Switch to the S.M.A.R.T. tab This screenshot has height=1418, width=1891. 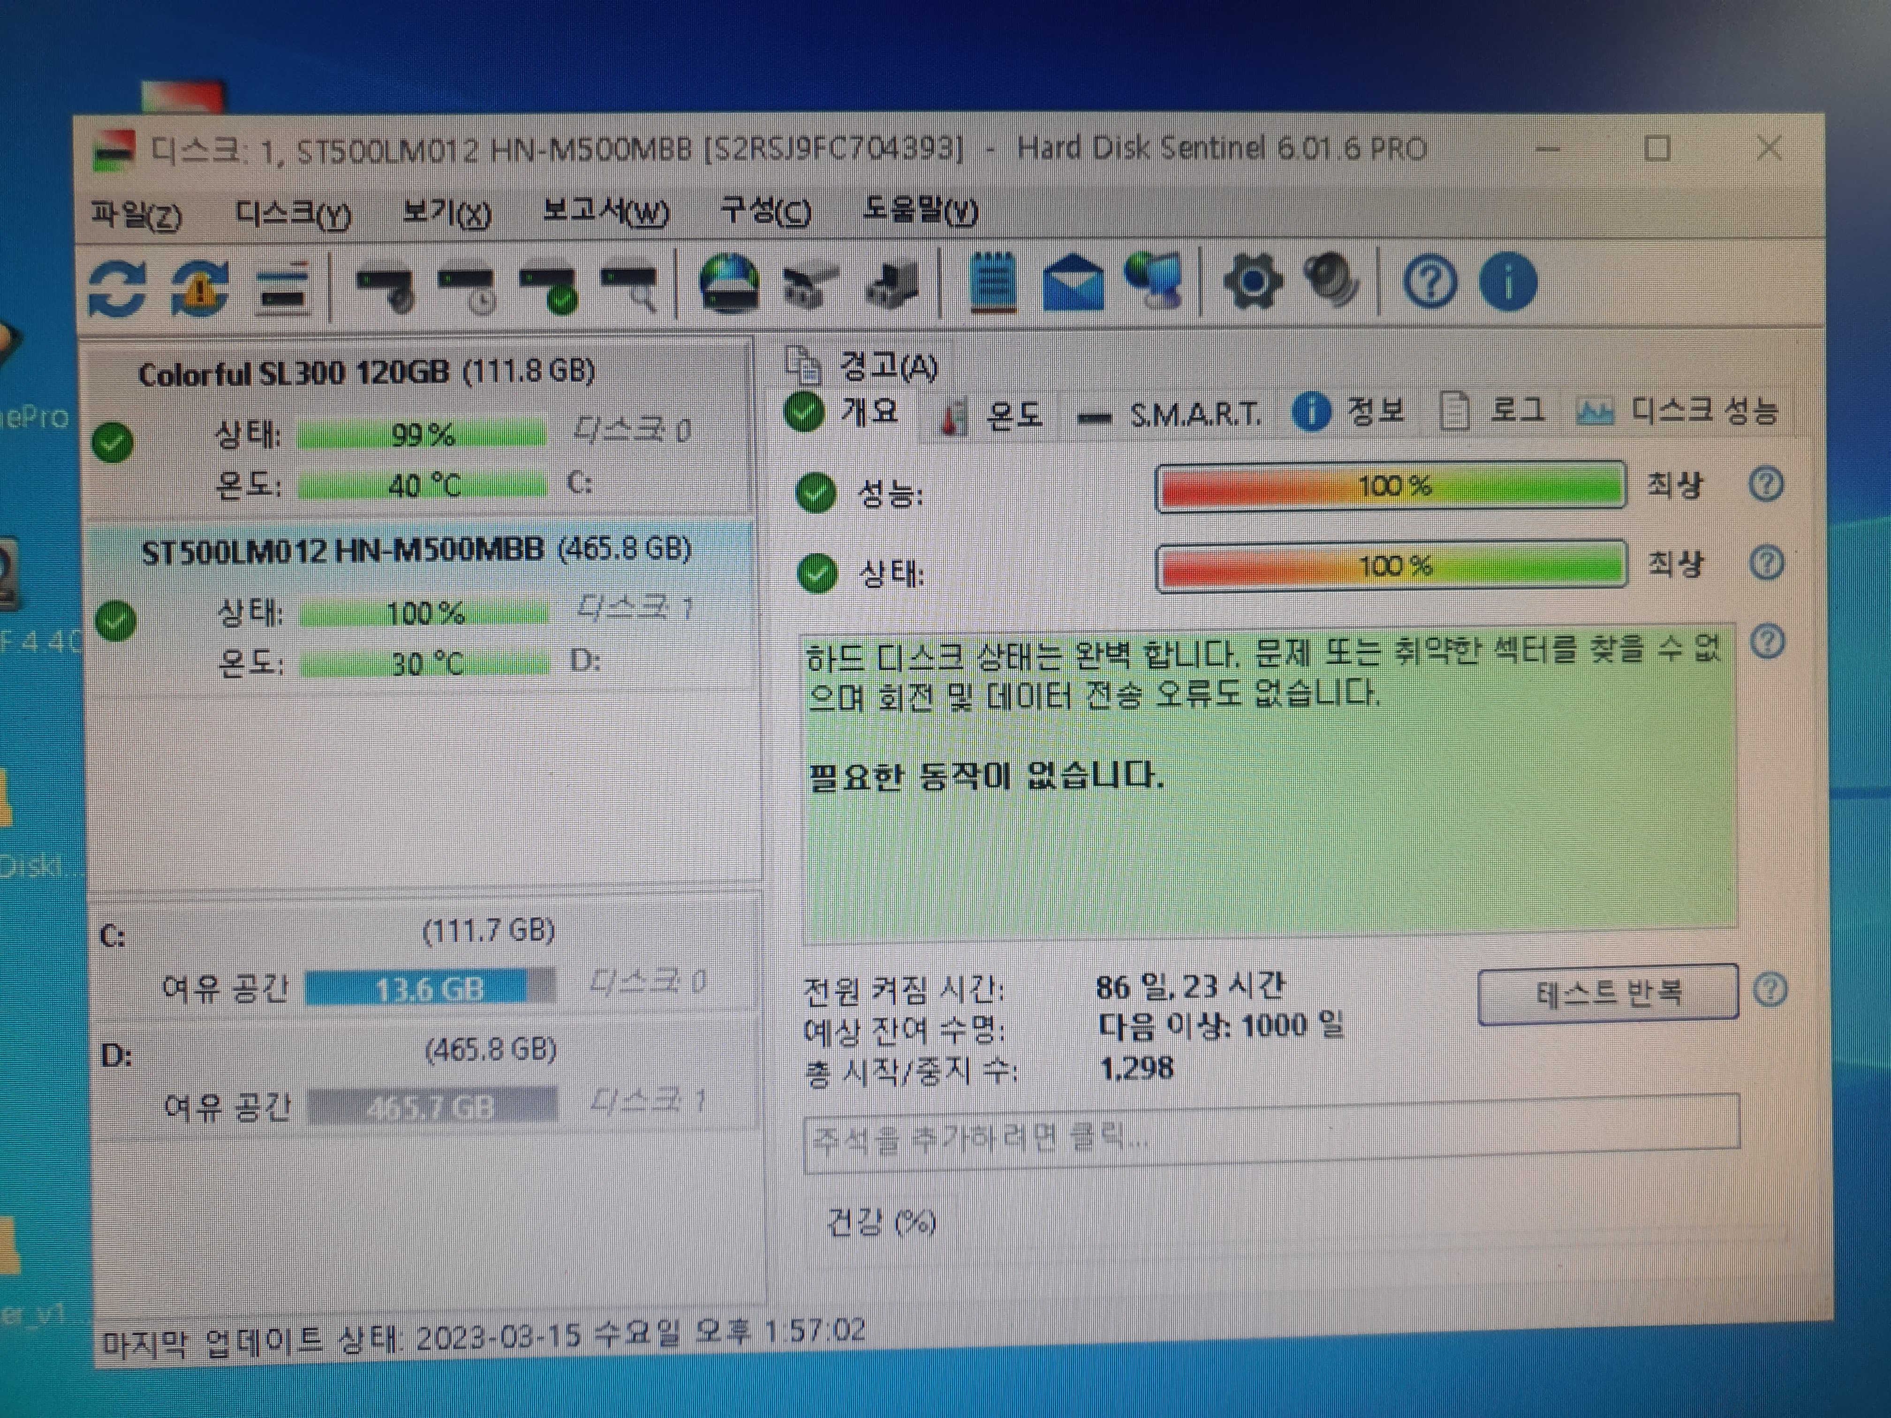point(1169,415)
